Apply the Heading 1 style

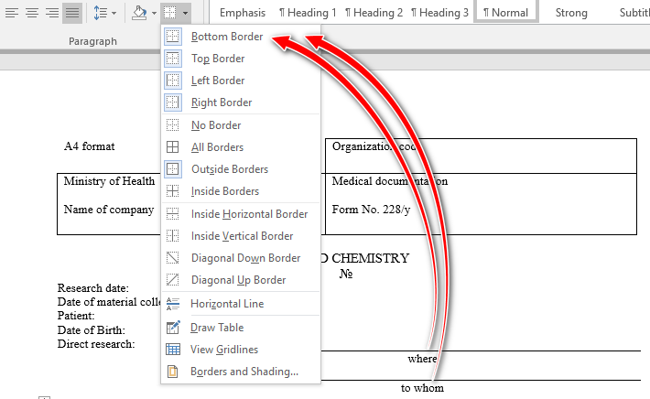tap(307, 13)
